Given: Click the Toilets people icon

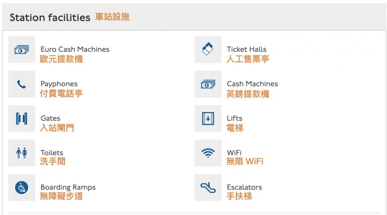Looking at the screenshot, I should click(22, 153).
